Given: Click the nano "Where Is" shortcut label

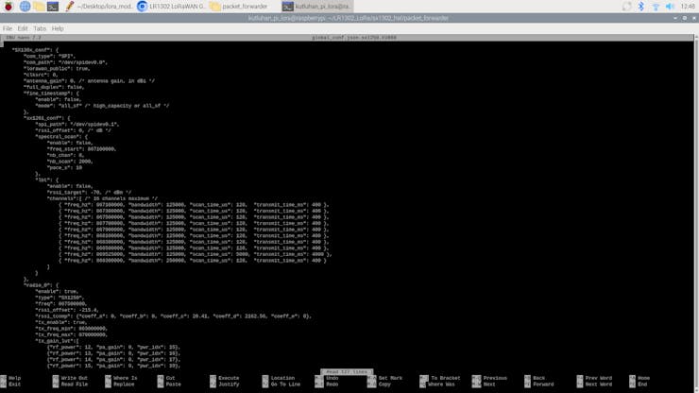Looking at the screenshot, I should 126,378.
